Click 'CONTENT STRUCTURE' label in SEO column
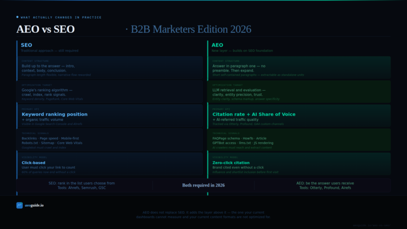407x229 pixels. coord(35,61)
